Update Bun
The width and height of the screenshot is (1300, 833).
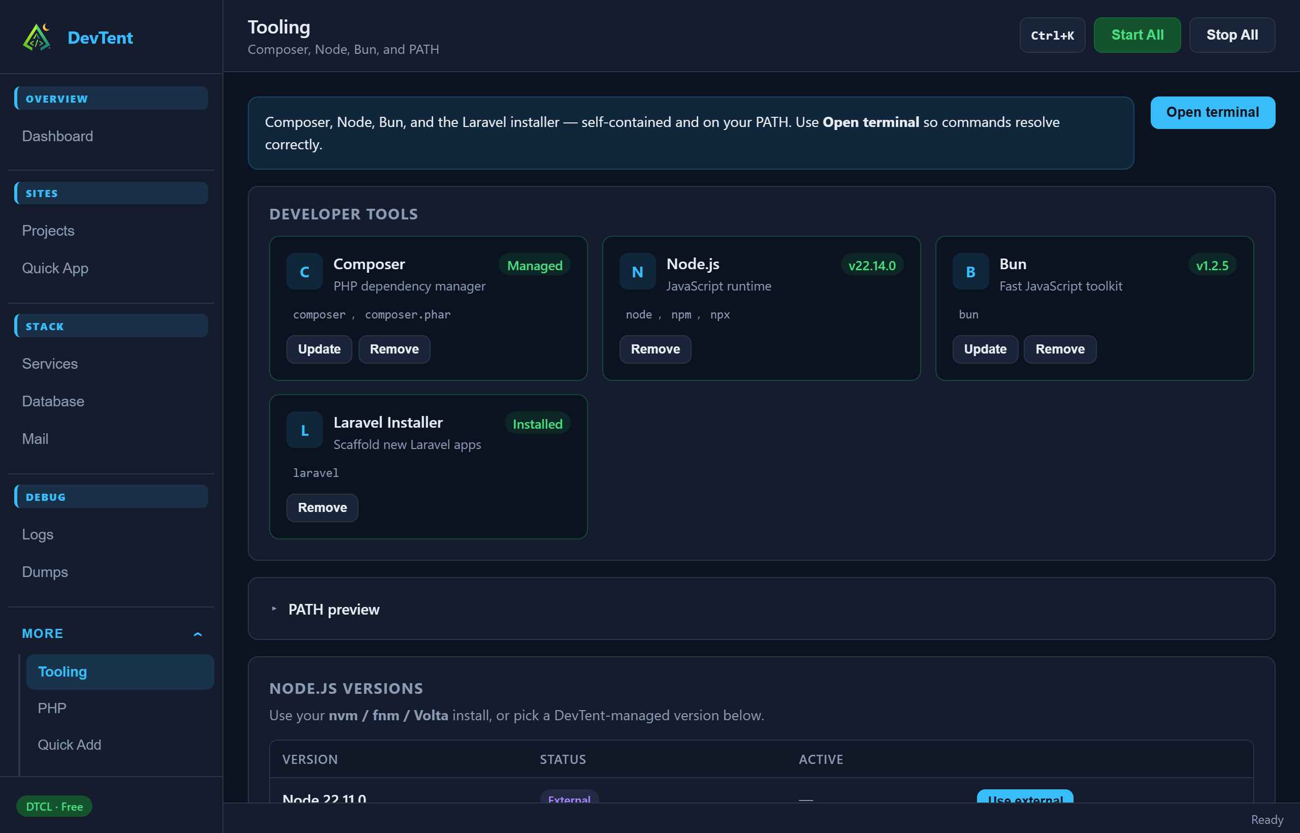[985, 349]
